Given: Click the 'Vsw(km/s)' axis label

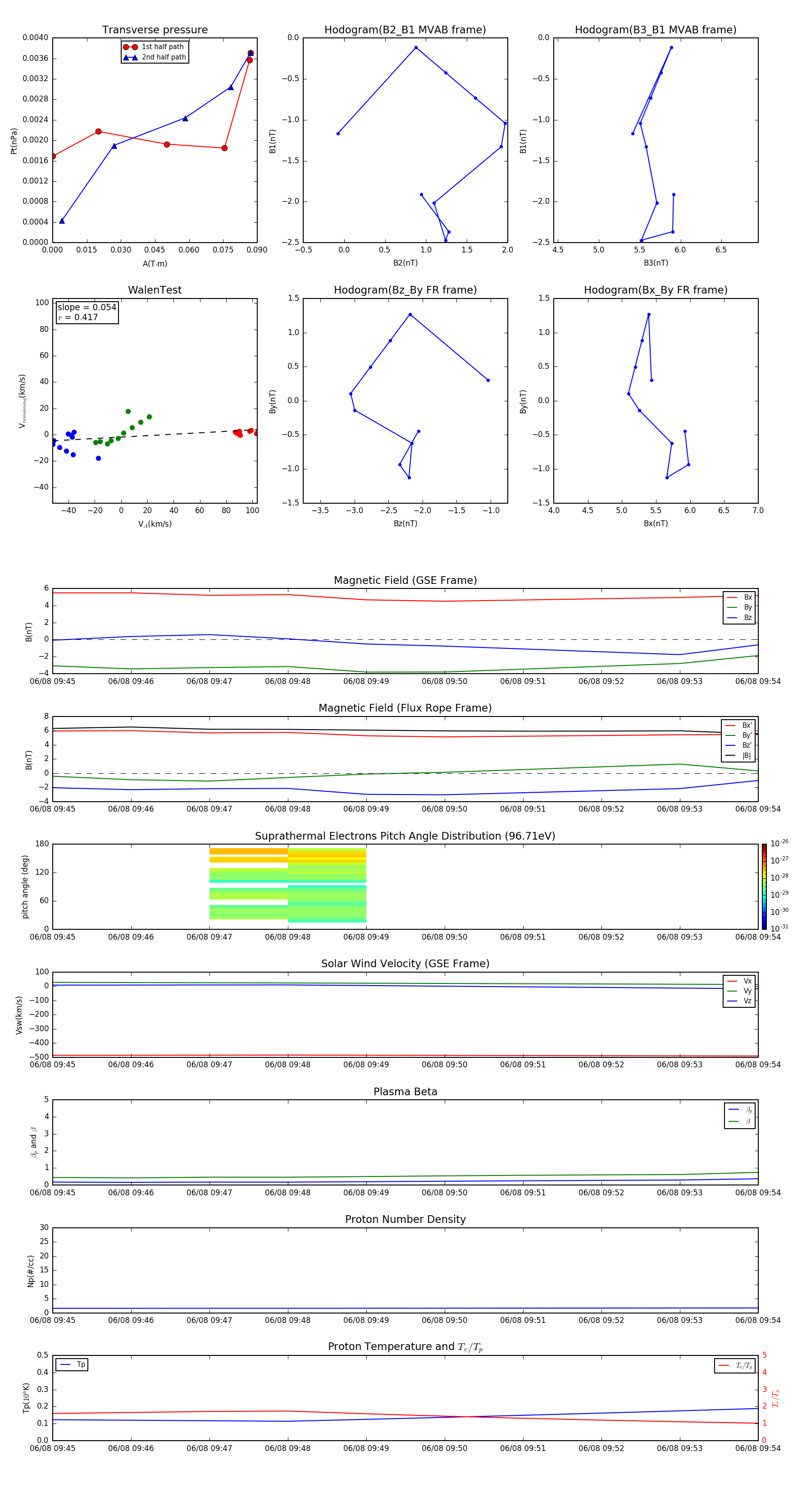Looking at the screenshot, I should click(19, 1015).
